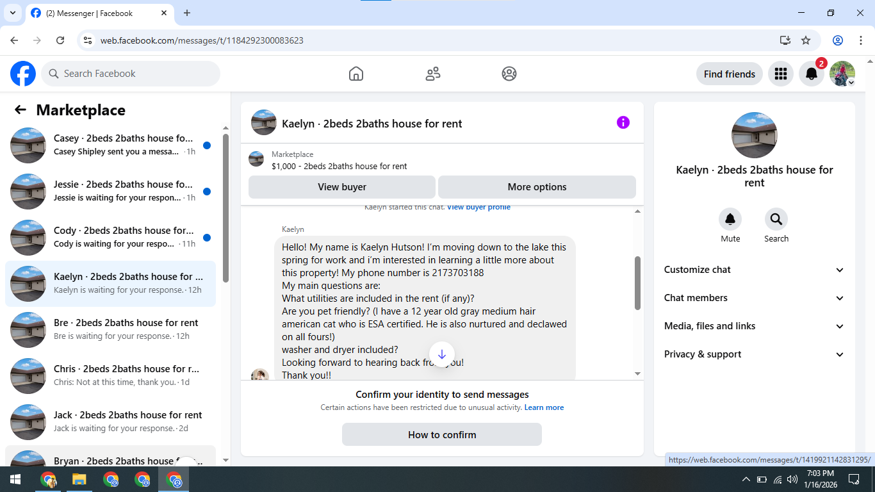The height and width of the screenshot is (492, 875).
Task: Click the message thread scrollbar
Action: coord(637,283)
